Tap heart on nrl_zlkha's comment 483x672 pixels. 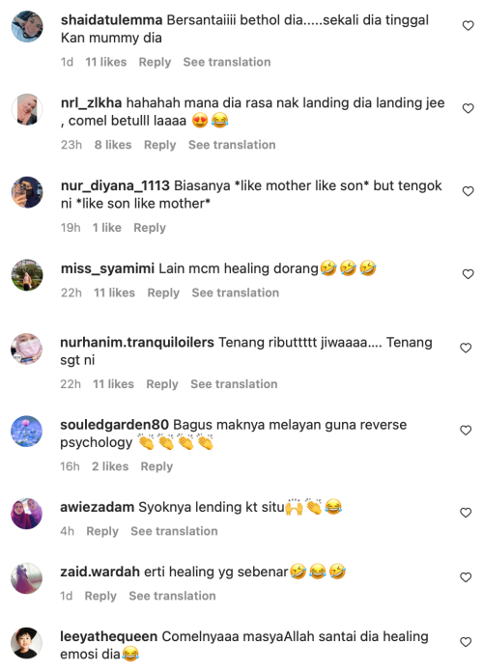[x=468, y=108]
